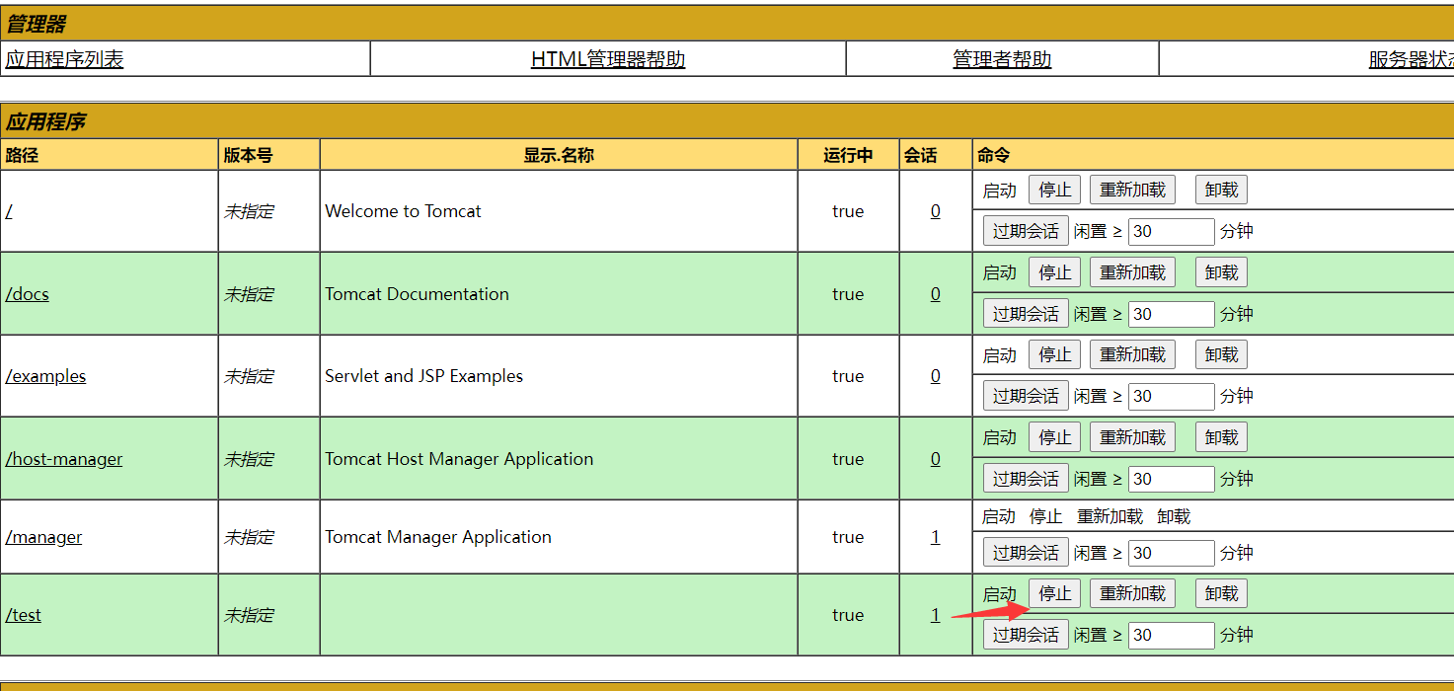
Task: Stop the /test application
Action: [x=1055, y=593]
